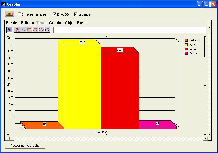Pick the rectangle drawing tool
Screen dimensions: 218x153
coord(29,29)
